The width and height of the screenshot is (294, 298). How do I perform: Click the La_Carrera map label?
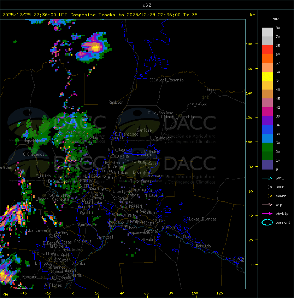tap(40, 230)
